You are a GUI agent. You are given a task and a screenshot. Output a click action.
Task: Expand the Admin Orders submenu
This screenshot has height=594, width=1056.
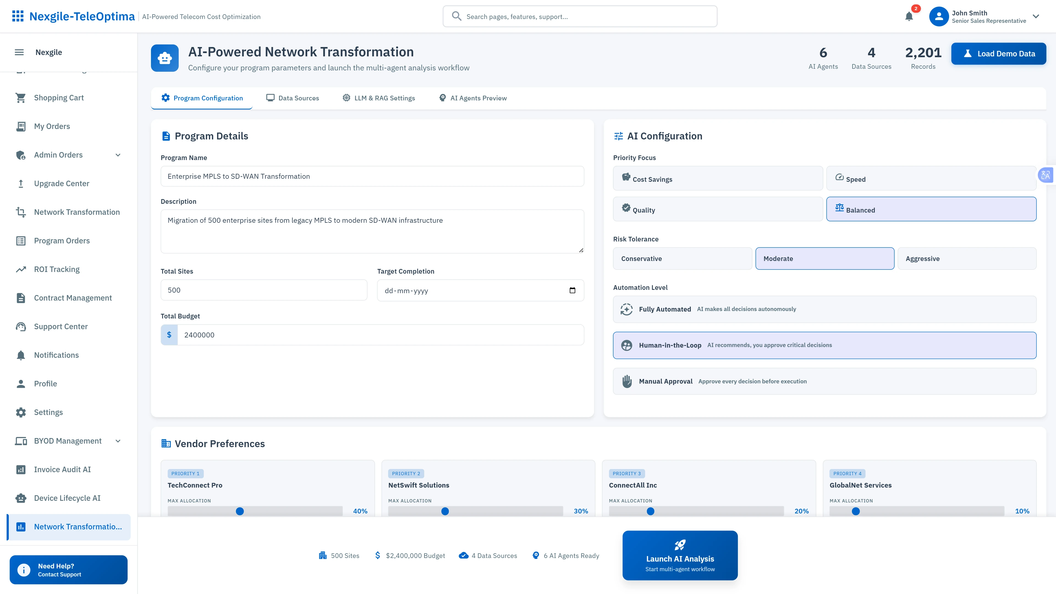[118, 155]
